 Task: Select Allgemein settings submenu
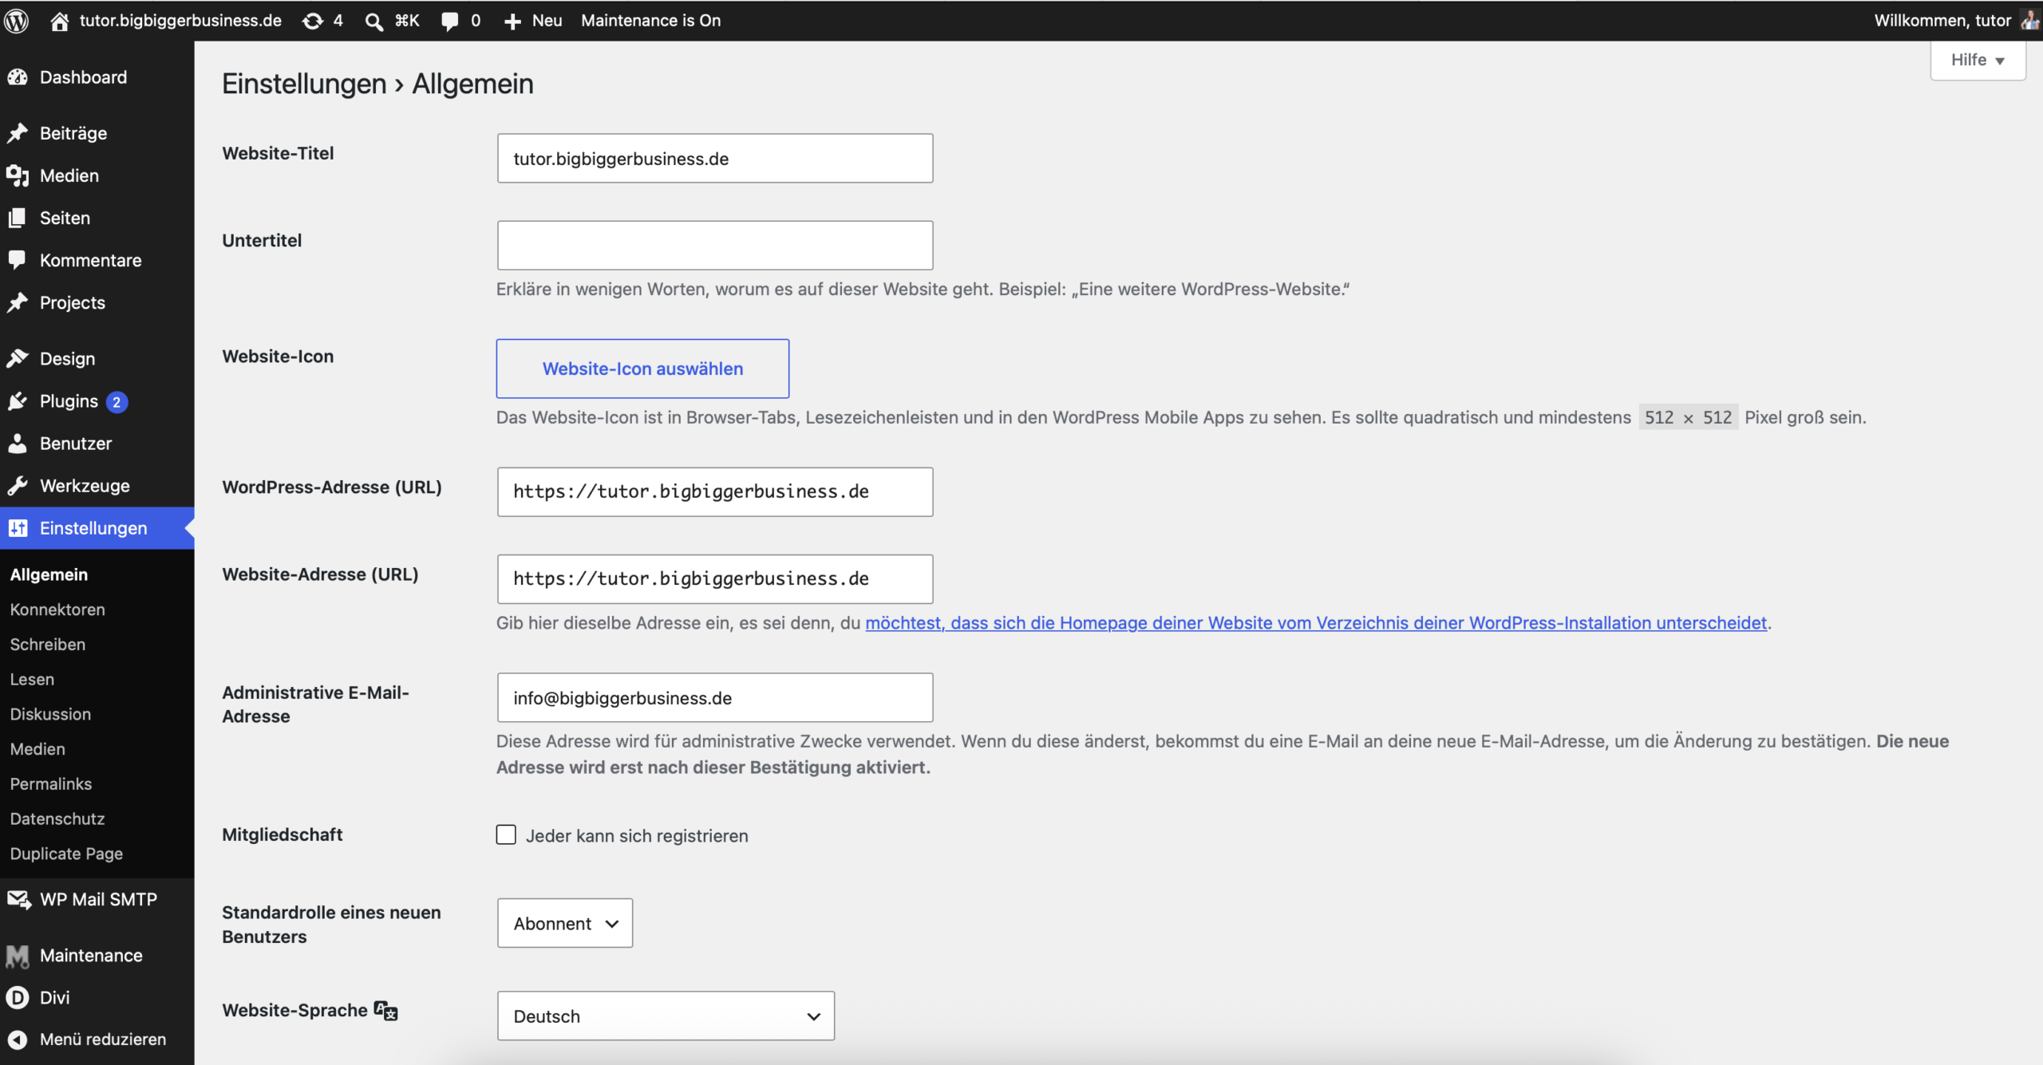[x=49, y=574]
